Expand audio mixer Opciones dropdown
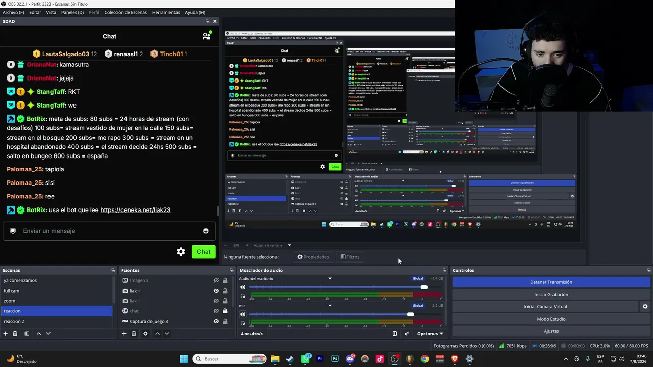The image size is (653, 367). click(x=431, y=334)
